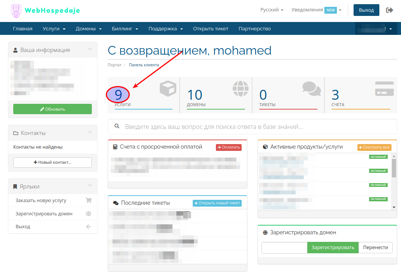401x276 pixels.
Task: Click the knowledge base search magnifier icon
Action: 117,126
